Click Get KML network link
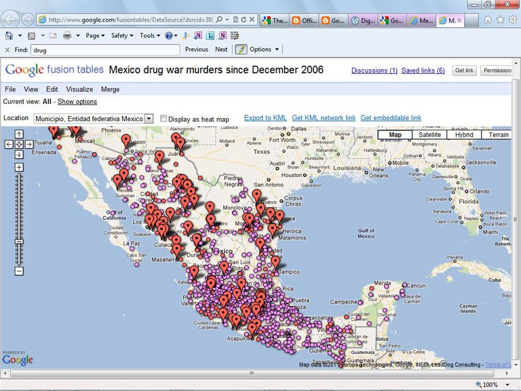Screen dimensions: 521x391 click(324, 117)
